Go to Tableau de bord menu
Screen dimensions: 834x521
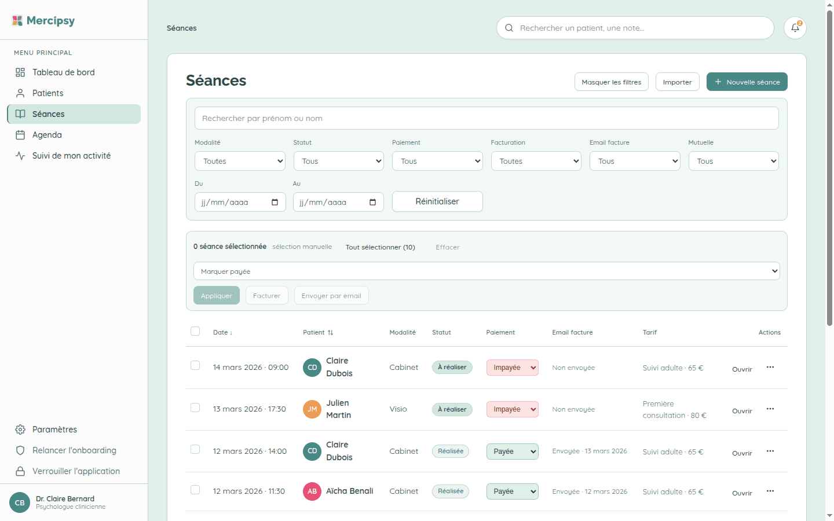pyautogui.click(x=74, y=72)
